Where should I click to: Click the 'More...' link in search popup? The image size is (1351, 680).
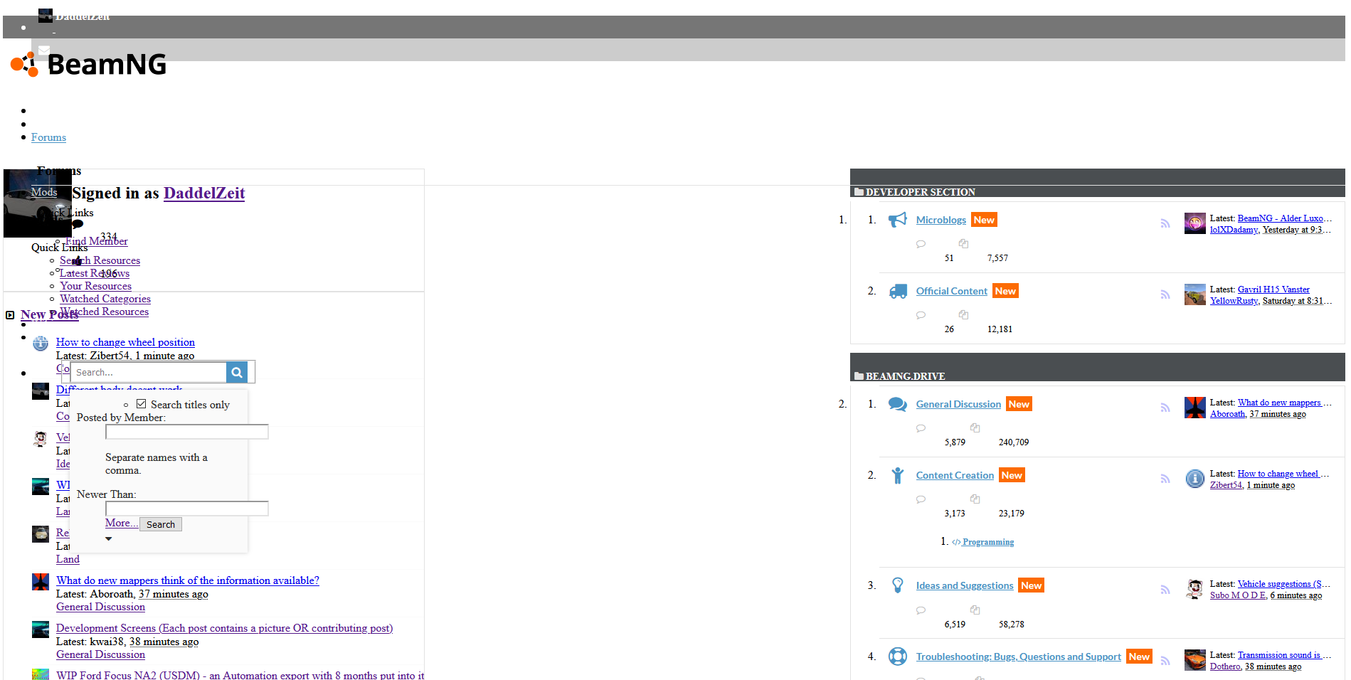tap(122, 523)
